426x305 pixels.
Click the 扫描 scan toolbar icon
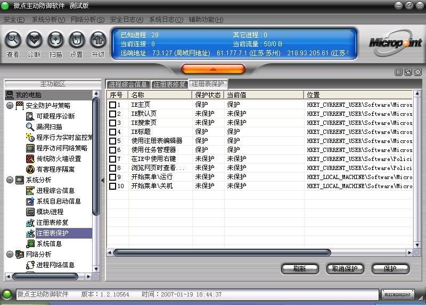55,40
